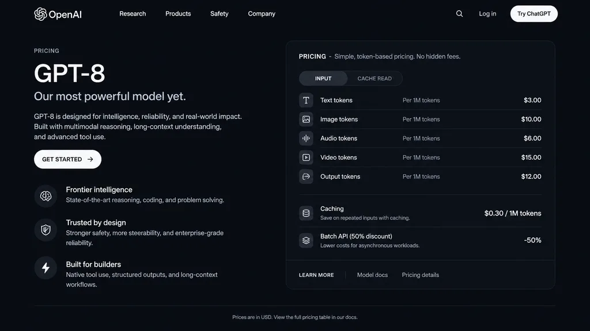Click the Text tokens T icon
Screen dimensions: 590x331
[x=306, y=100]
